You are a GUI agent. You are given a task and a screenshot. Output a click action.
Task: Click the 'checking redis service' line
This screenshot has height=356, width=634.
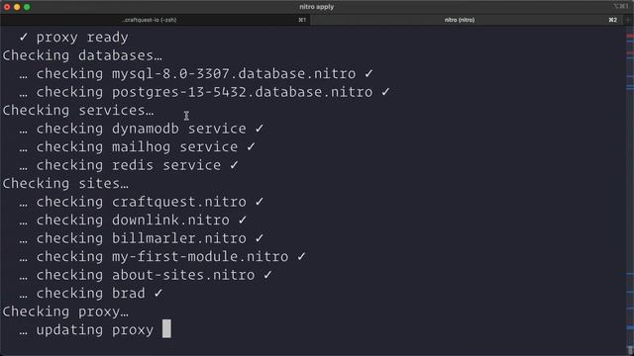(x=129, y=165)
